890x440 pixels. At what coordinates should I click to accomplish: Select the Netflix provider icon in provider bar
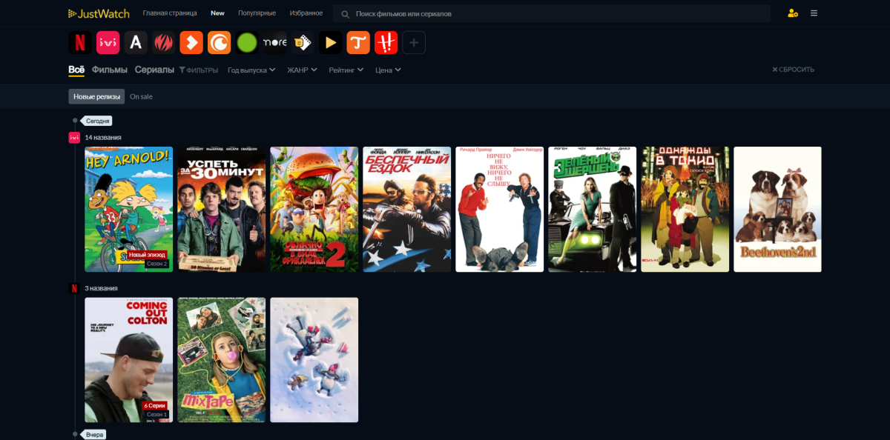point(80,43)
